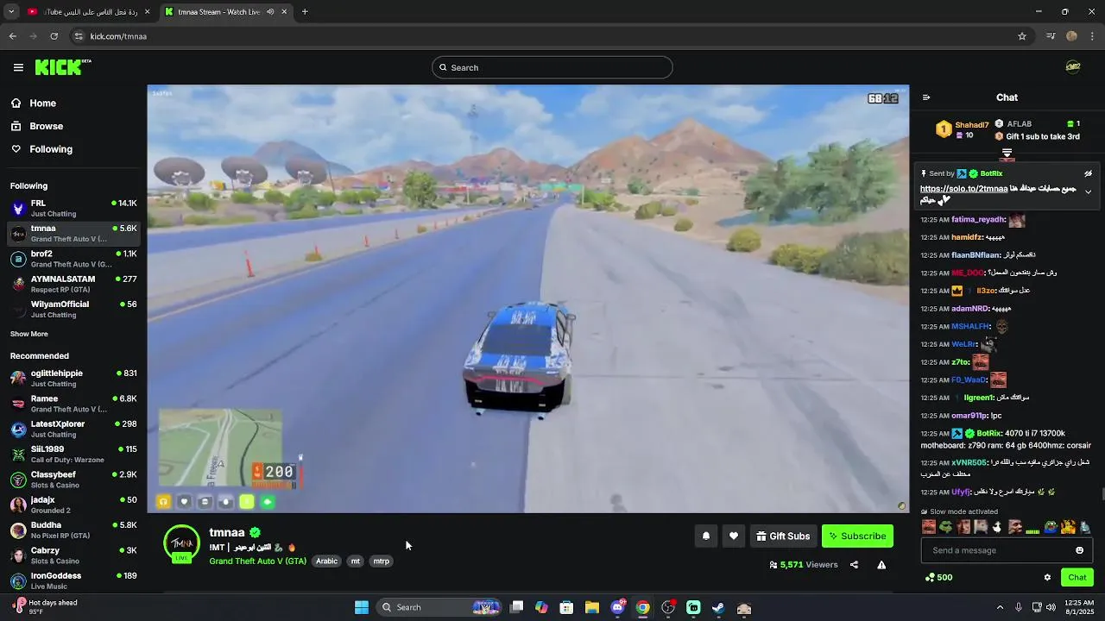Viewport: 1105px width, 621px height.
Task: Open WilyamOfficial channel in sidebar
Action: (73, 309)
